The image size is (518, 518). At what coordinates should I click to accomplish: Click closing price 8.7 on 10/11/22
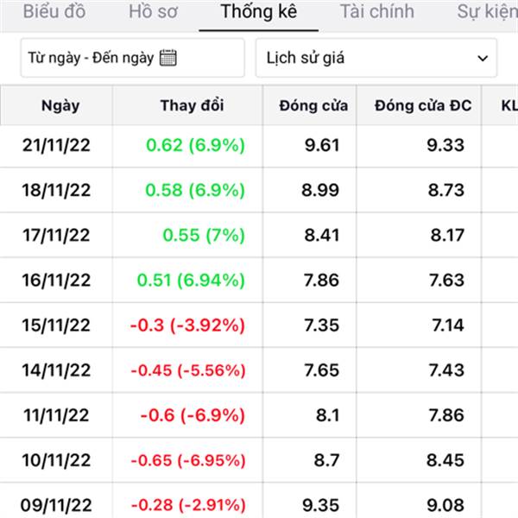[328, 460]
